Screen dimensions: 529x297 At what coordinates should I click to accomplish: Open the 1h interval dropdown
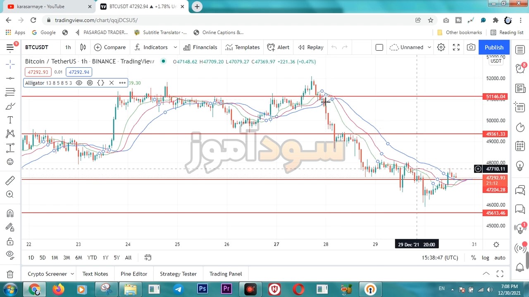click(x=68, y=47)
